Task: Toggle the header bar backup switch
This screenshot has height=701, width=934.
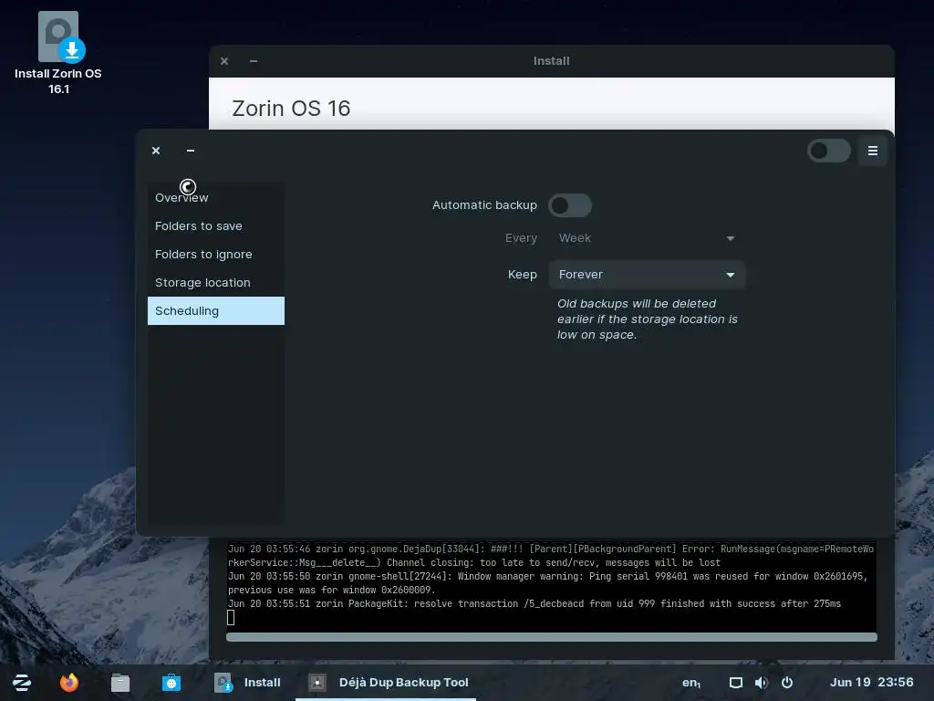Action: pos(828,151)
